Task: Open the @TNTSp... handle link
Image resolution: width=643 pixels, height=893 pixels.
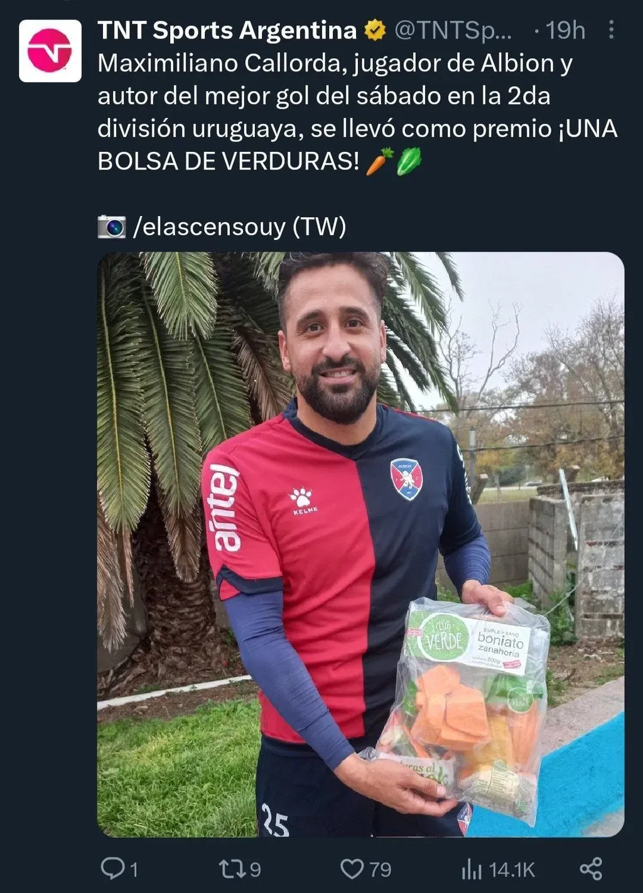Action: 453,30
